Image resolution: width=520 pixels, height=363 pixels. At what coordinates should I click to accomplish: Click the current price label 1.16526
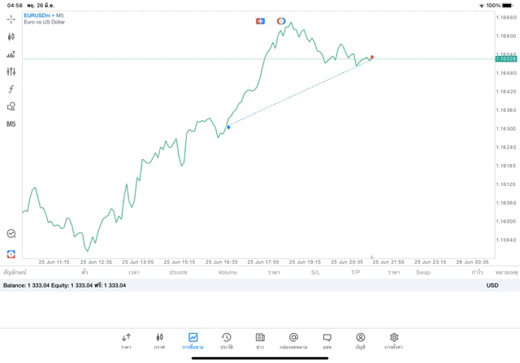click(507, 58)
